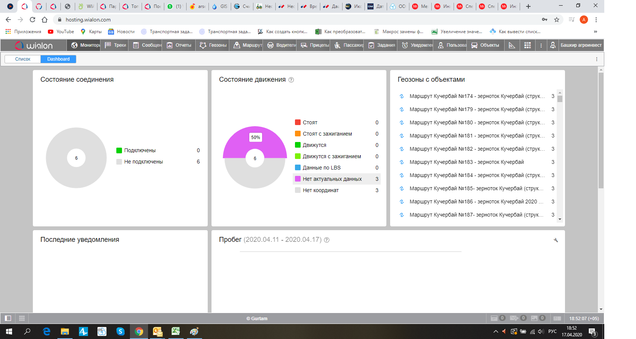Click the wrench settings icon in Пробег panel
This screenshot has height=339, width=636.
556,240
